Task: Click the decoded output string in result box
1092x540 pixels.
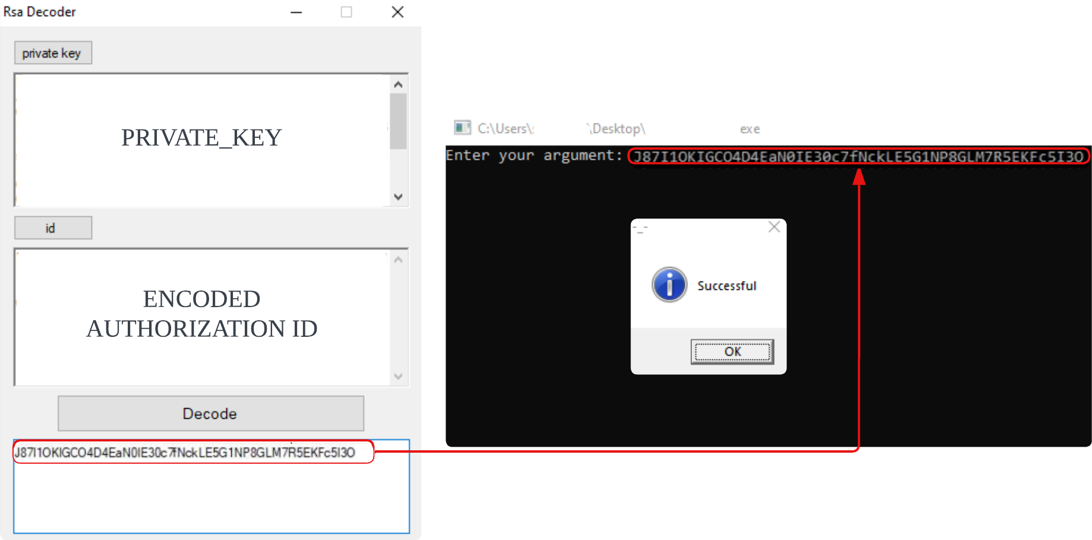Action: [185, 453]
